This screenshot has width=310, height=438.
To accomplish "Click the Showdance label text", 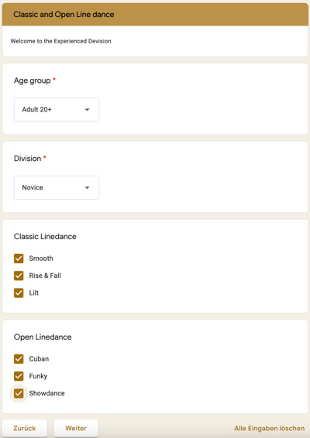I will (x=47, y=393).
